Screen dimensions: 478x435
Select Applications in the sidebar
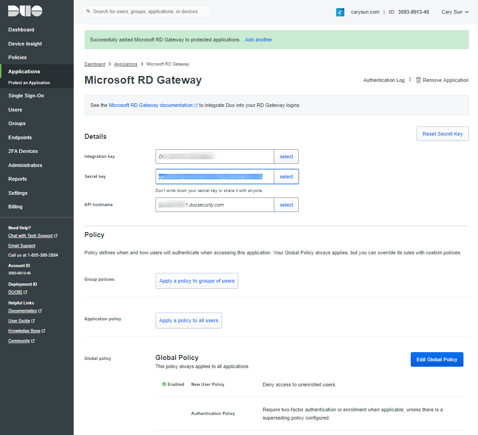click(24, 71)
